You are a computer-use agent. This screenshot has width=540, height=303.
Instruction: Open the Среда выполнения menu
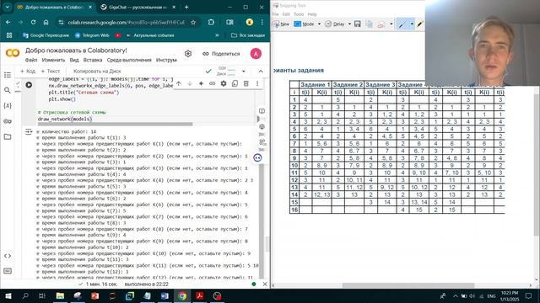coord(129,60)
